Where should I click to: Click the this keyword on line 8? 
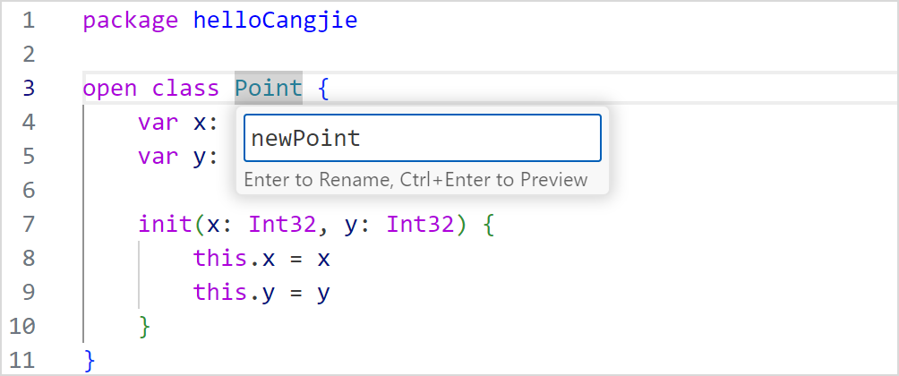point(220,258)
